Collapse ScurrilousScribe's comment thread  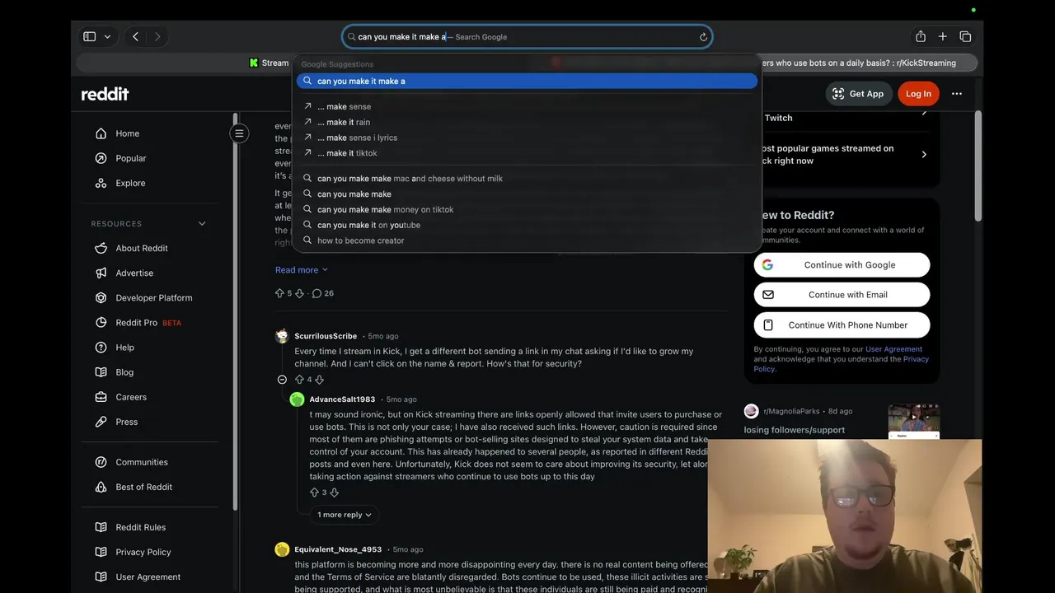[282, 379]
